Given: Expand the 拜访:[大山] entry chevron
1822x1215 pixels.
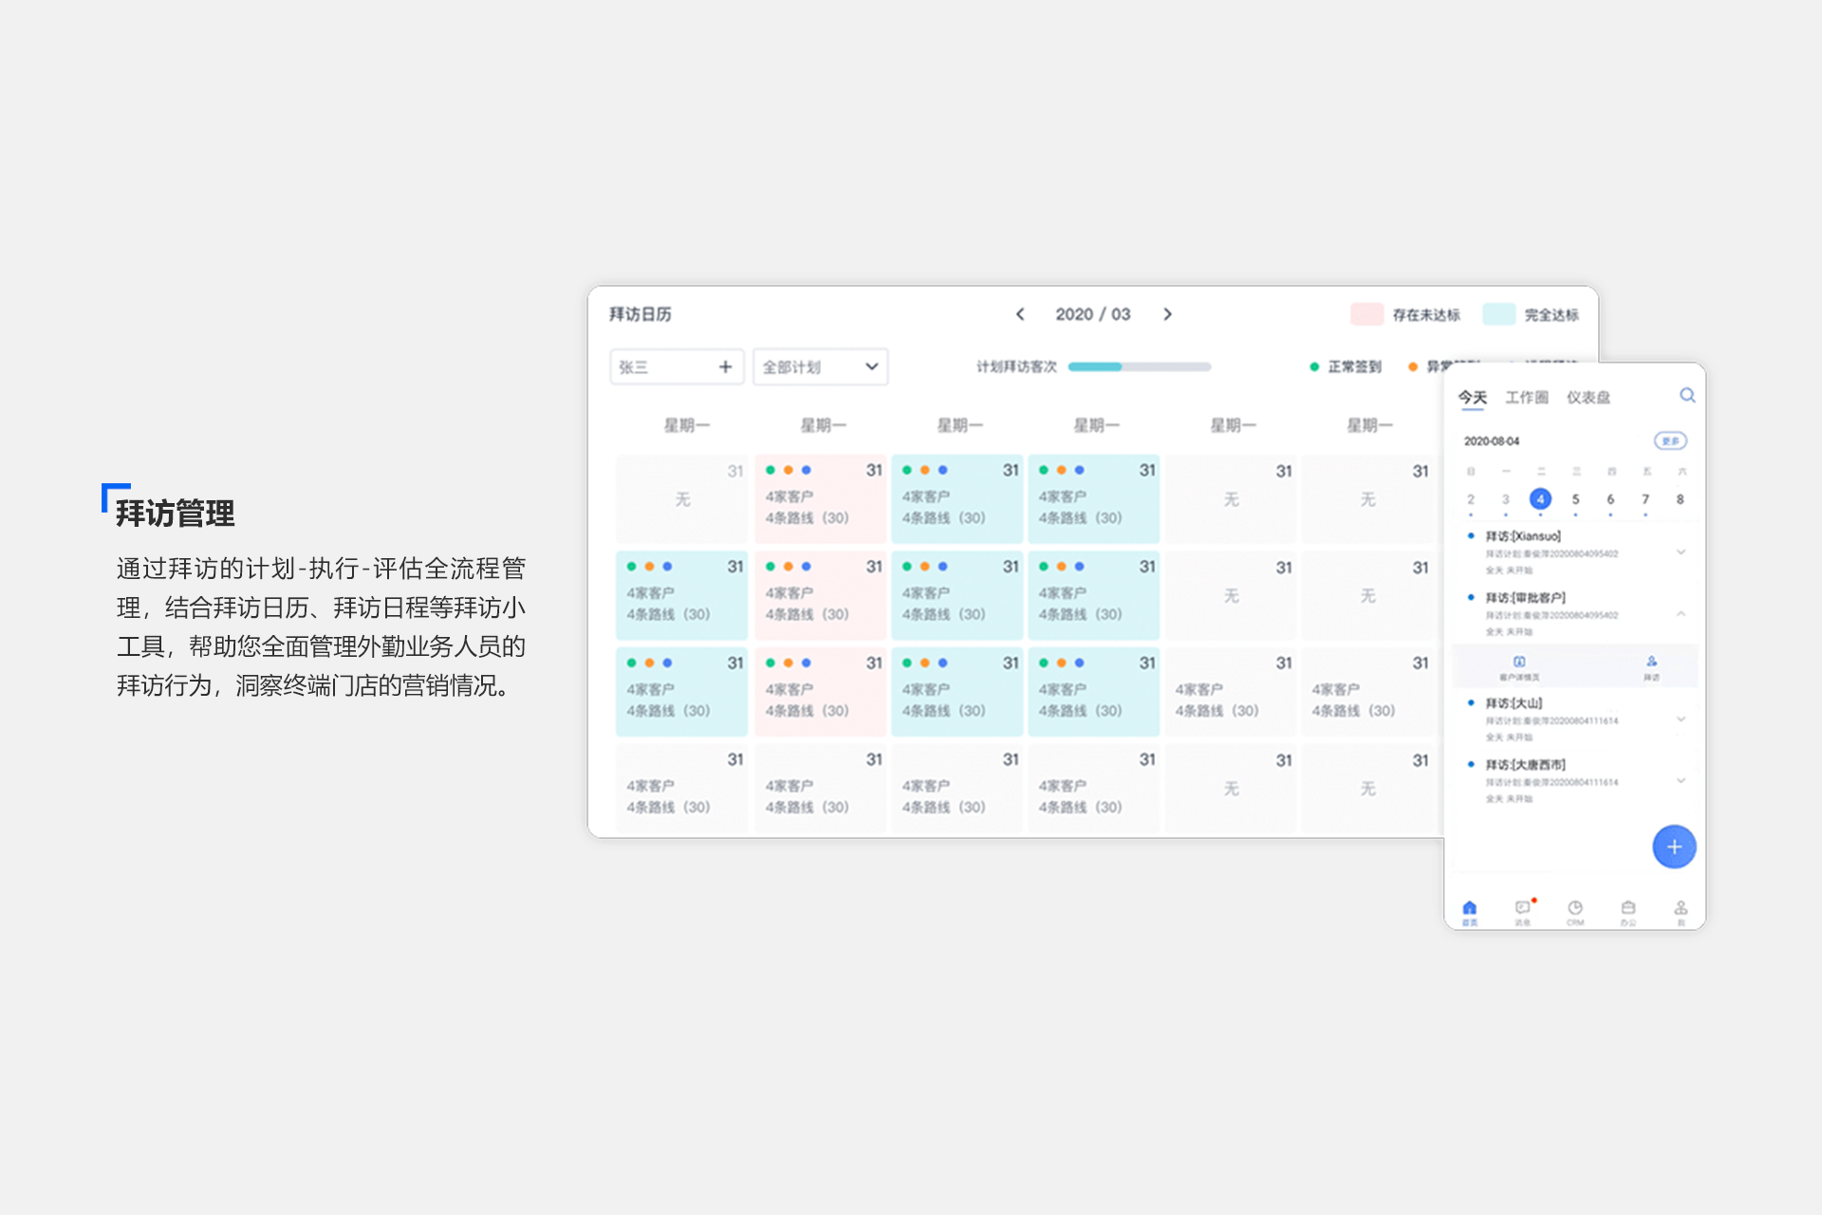Looking at the screenshot, I should [x=1681, y=719].
